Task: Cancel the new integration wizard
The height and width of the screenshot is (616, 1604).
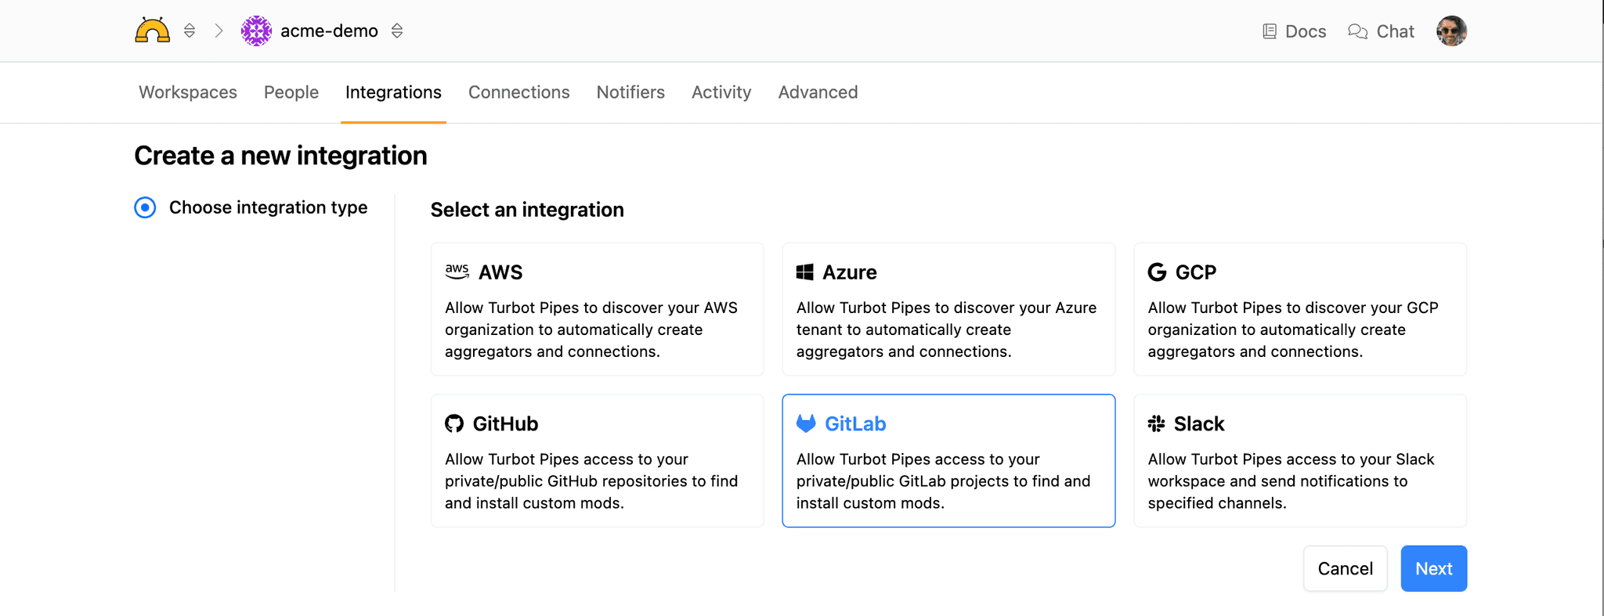Action: click(x=1346, y=568)
